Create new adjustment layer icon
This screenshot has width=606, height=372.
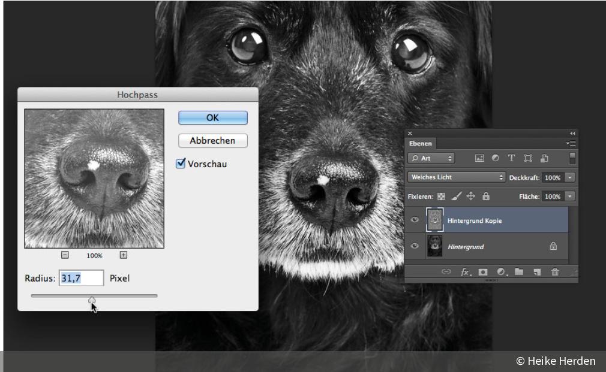(501, 272)
